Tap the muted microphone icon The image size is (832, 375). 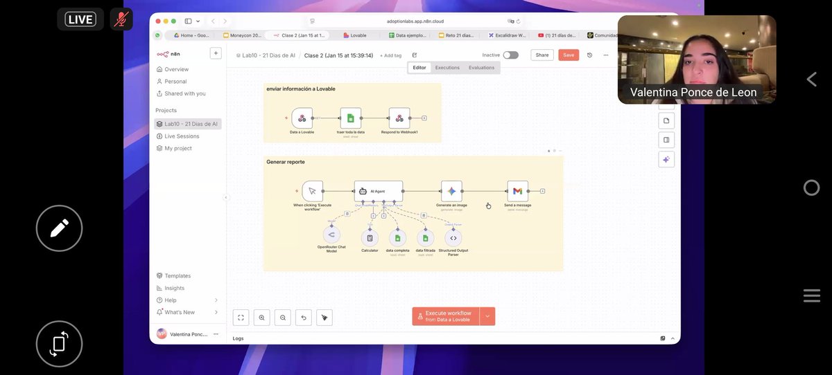click(x=121, y=19)
